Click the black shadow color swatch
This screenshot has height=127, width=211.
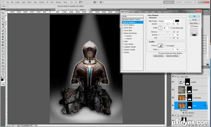pos(177,21)
